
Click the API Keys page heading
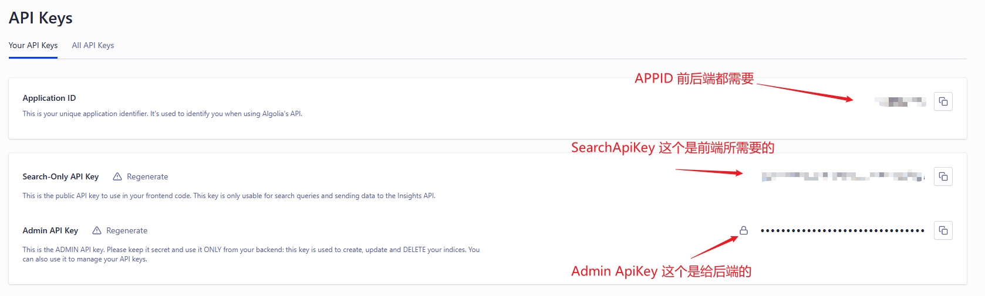tap(41, 18)
